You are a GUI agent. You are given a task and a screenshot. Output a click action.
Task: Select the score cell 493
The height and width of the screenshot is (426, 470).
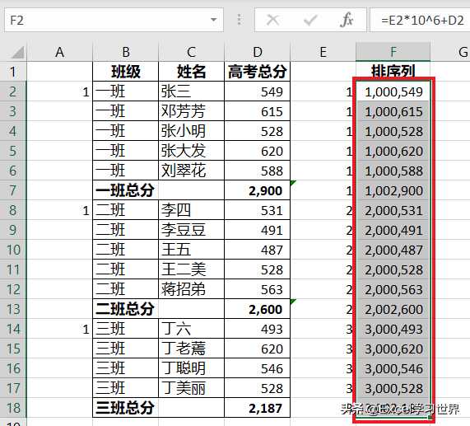pos(257,329)
